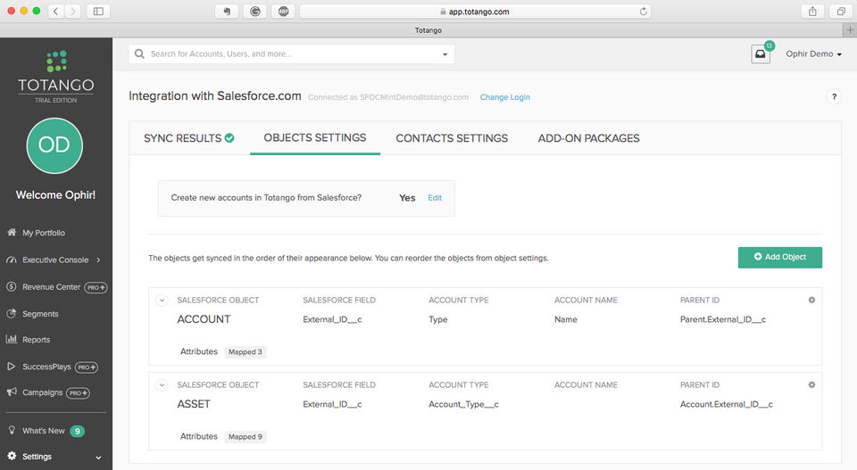Click the search magnifier icon

139,54
